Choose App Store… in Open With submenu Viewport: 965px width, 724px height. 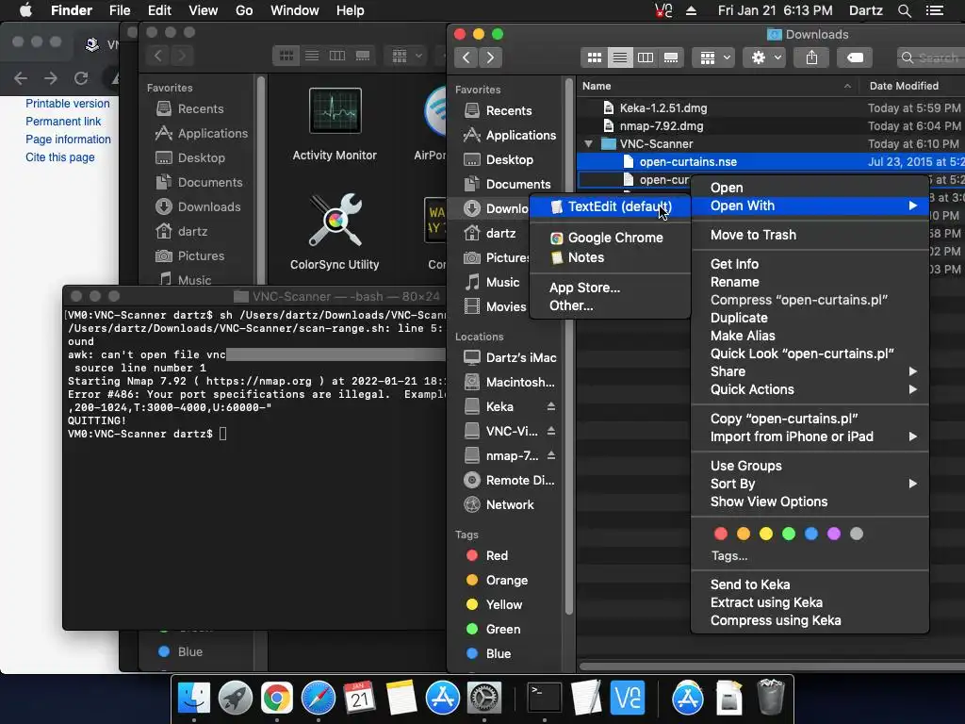(x=610, y=288)
